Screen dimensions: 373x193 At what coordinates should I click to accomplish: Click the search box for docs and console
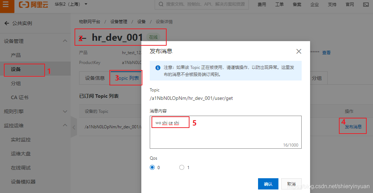pos(202,4)
